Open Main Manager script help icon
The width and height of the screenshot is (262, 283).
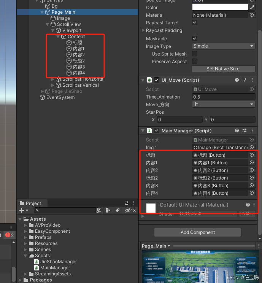click(x=237, y=130)
